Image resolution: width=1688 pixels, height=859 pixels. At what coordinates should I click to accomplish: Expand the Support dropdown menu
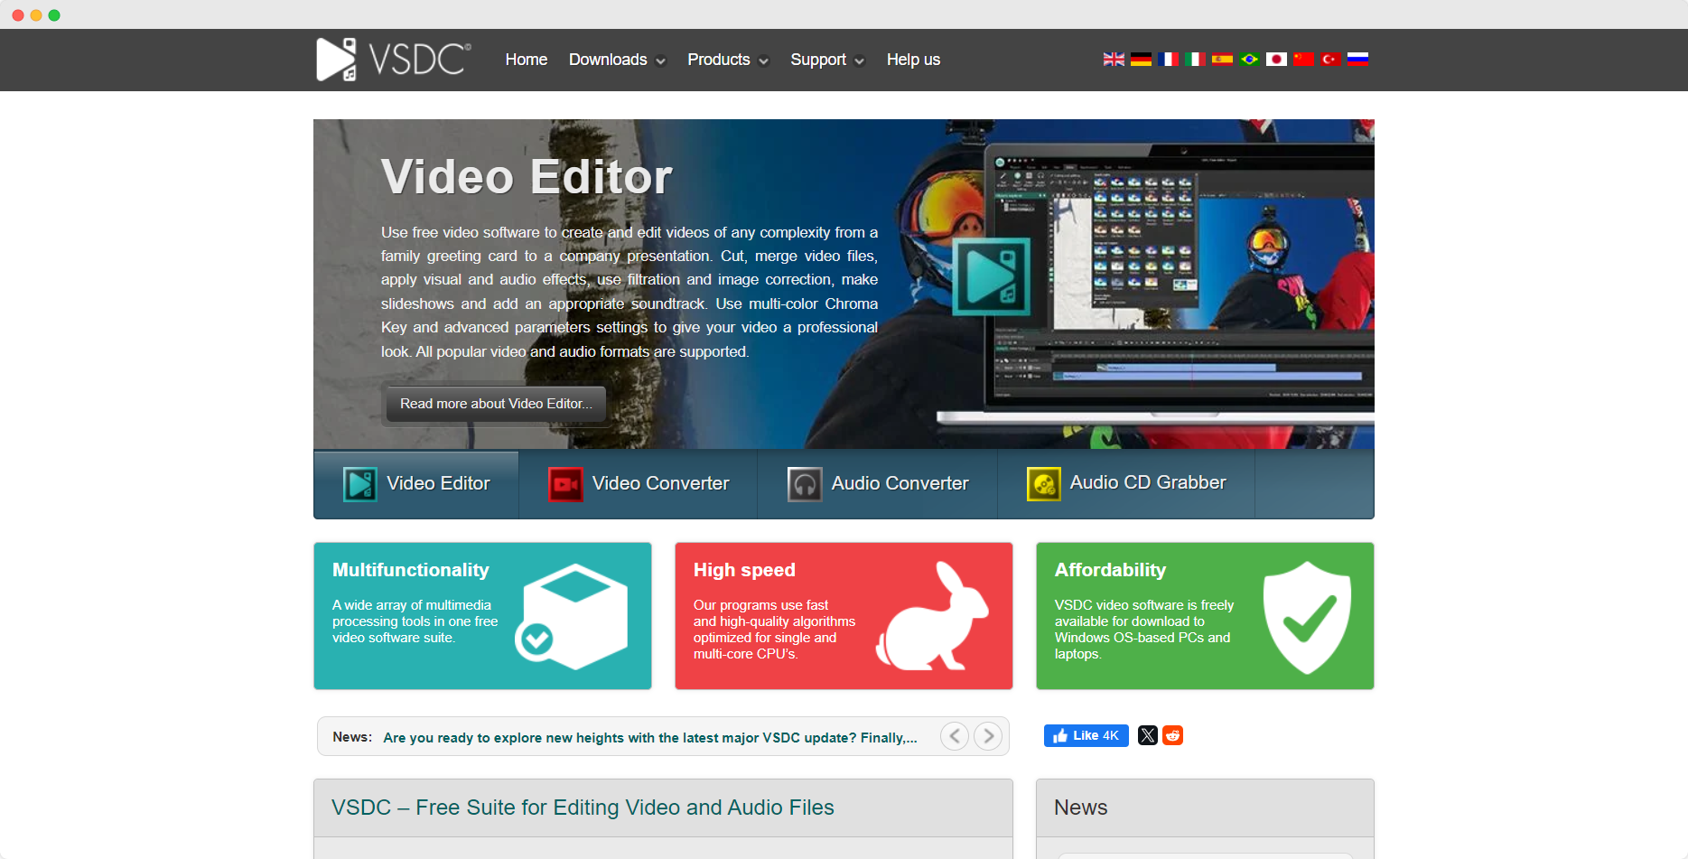pyautogui.click(x=827, y=60)
